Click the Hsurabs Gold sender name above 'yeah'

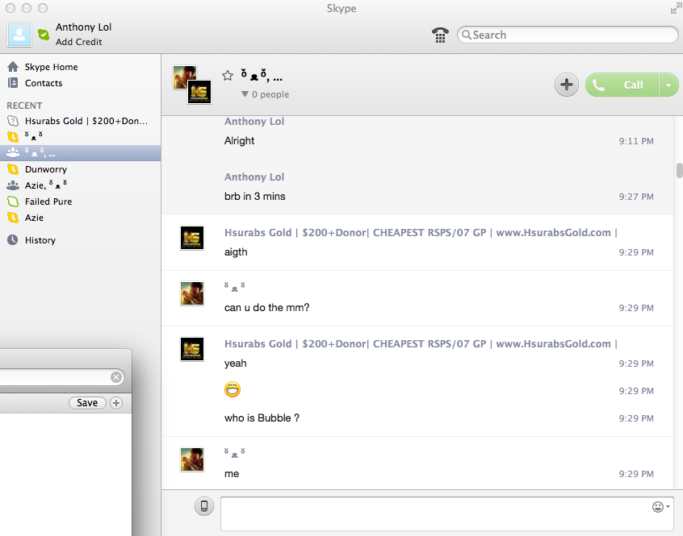tap(421, 344)
